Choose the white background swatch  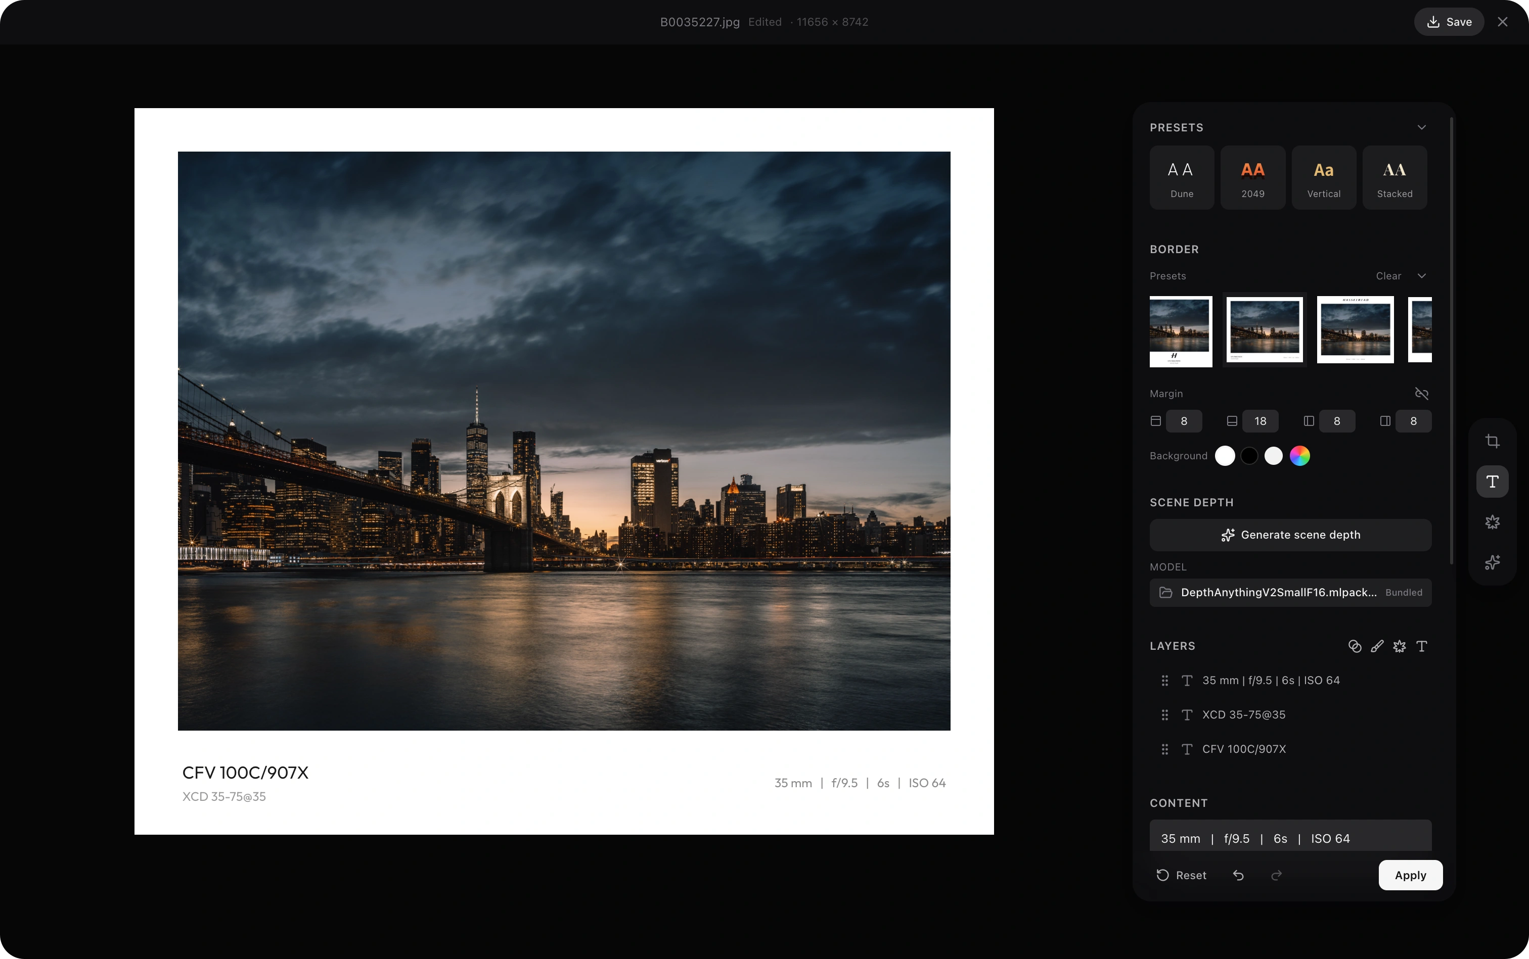pos(1224,456)
